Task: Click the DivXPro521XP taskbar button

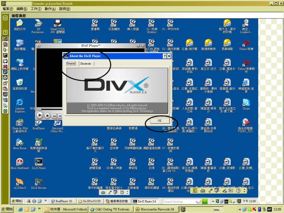Action: tap(91, 201)
